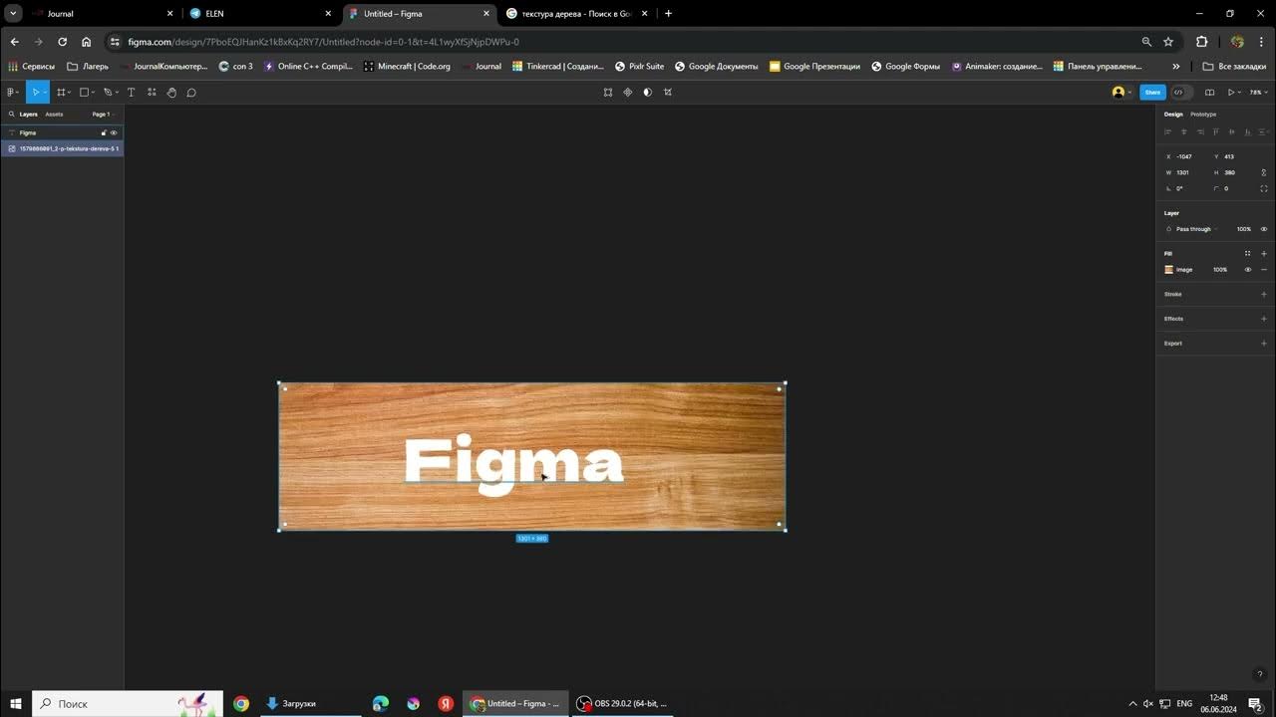Image resolution: width=1276 pixels, height=717 pixels.
Task: Click the Align bottom icon
Action: pos(1248,131)
